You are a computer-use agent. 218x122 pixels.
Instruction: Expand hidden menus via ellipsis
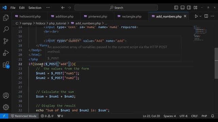point(48,7)
